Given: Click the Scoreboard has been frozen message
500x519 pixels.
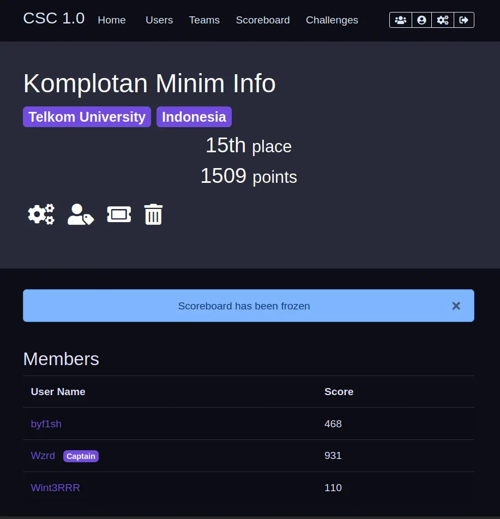Looking at the screenshot, I should click(244, 306).
